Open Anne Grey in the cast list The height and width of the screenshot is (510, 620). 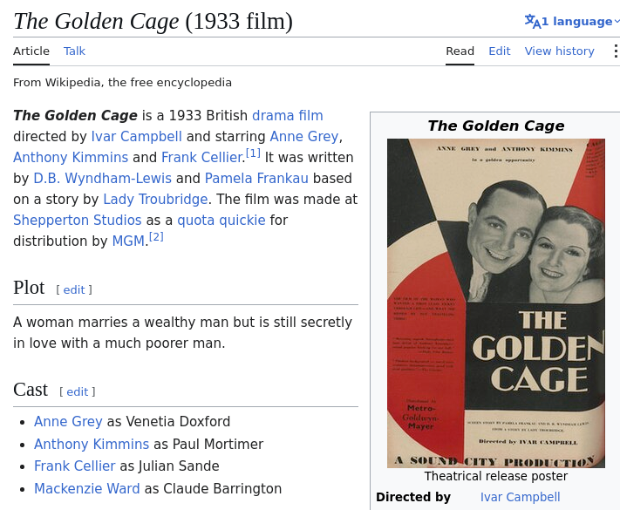68,421
